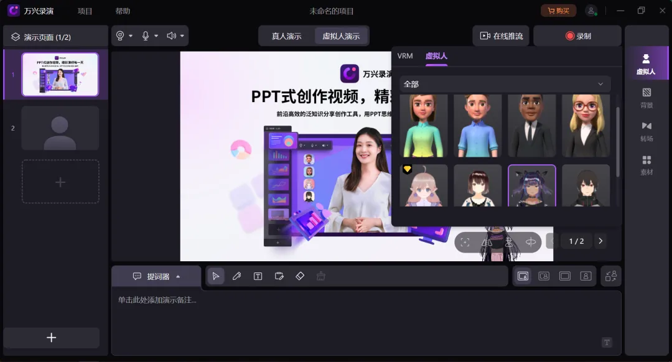Choose the cat-ear purple anime avatar
This screenshot has height=362, width=672.
click(532, 185)
